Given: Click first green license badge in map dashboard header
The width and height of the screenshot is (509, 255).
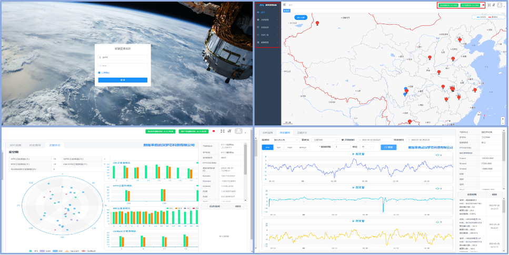Looking at the screenshot, I should click(x=448, y=5).
